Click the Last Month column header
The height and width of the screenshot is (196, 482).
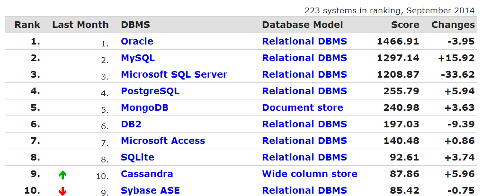click(x=80, y=25)
